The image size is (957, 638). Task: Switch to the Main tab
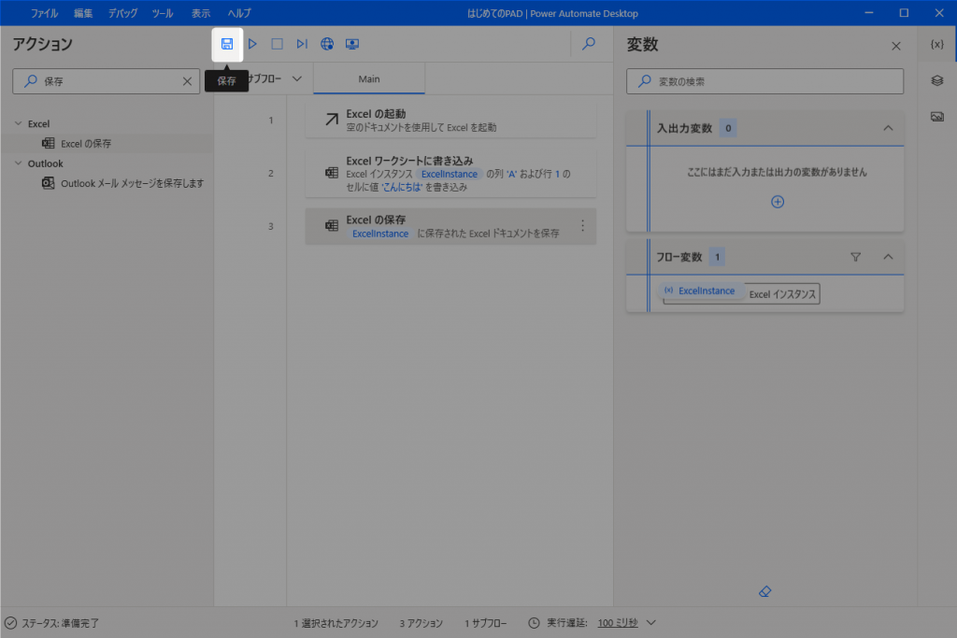click(369, 79)
